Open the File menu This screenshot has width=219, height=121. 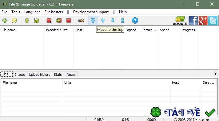click(x=4, y=12)
